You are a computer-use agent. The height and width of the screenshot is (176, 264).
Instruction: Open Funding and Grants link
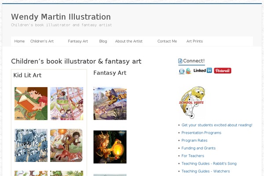(198, 148)
